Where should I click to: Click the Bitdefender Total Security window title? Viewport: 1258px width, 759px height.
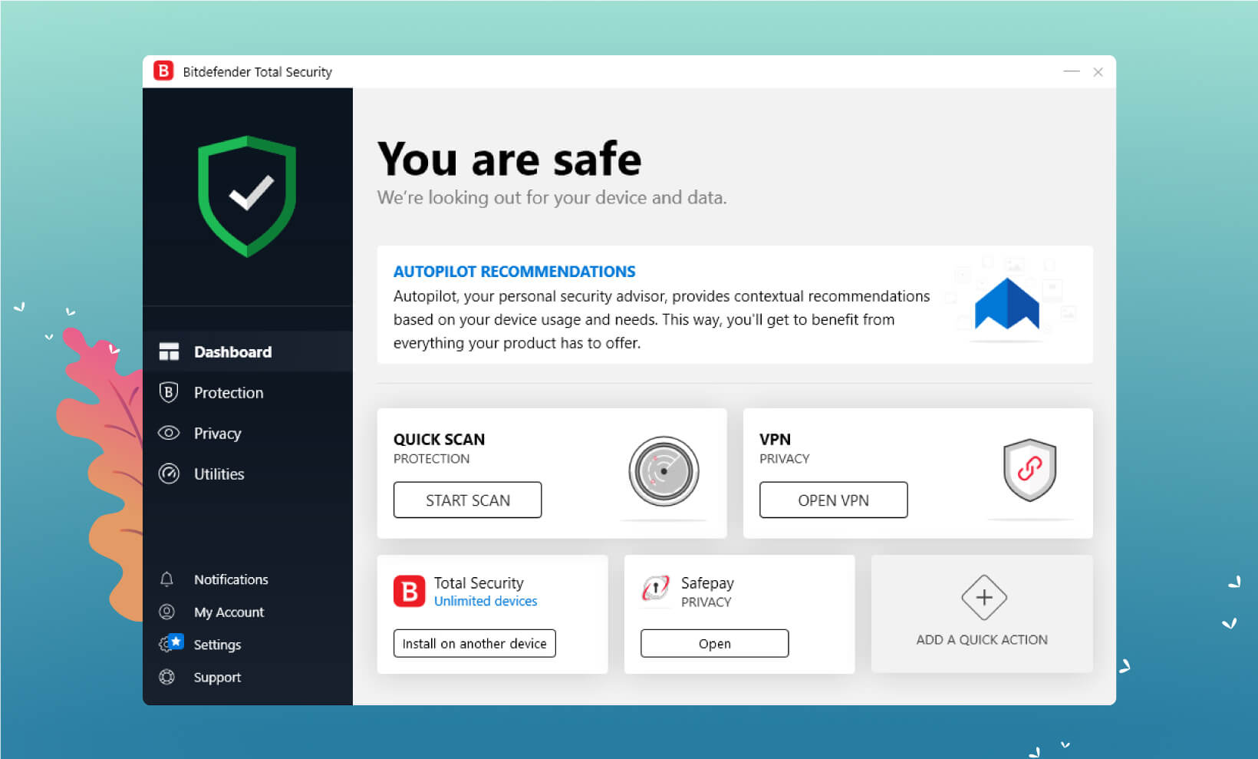click(x=257, y=71)
